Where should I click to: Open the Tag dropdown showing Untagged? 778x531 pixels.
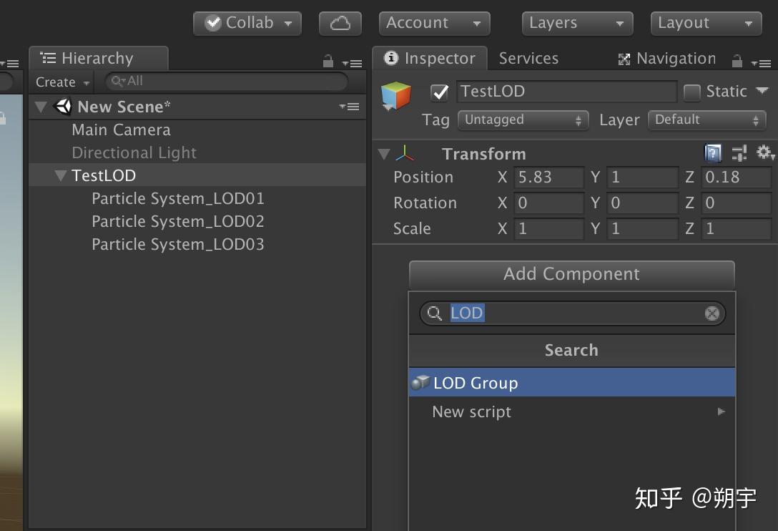(x=523, y=120)
